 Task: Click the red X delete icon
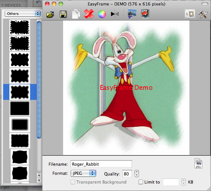tap(89, 14)
